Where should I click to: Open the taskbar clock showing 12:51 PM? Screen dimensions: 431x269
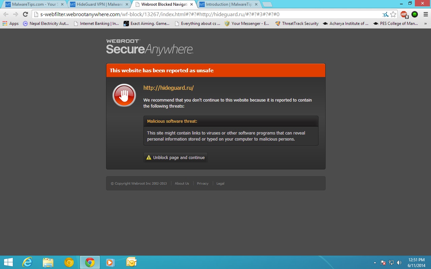[416, 263]
